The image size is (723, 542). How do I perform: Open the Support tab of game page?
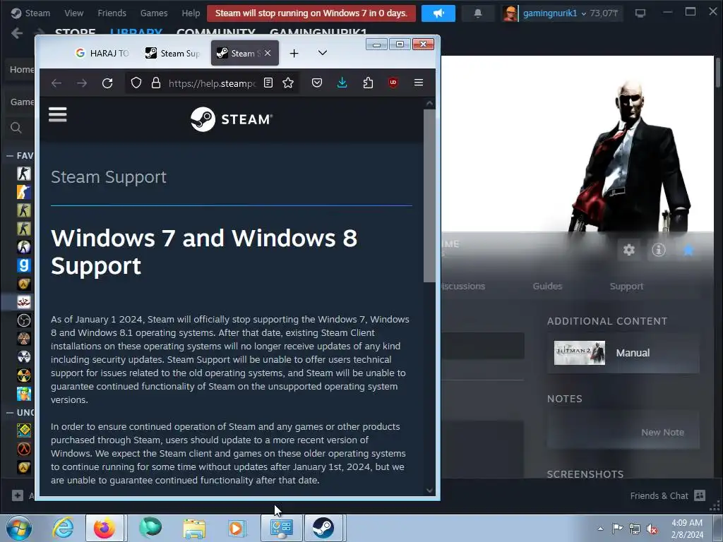click(626, 287)
